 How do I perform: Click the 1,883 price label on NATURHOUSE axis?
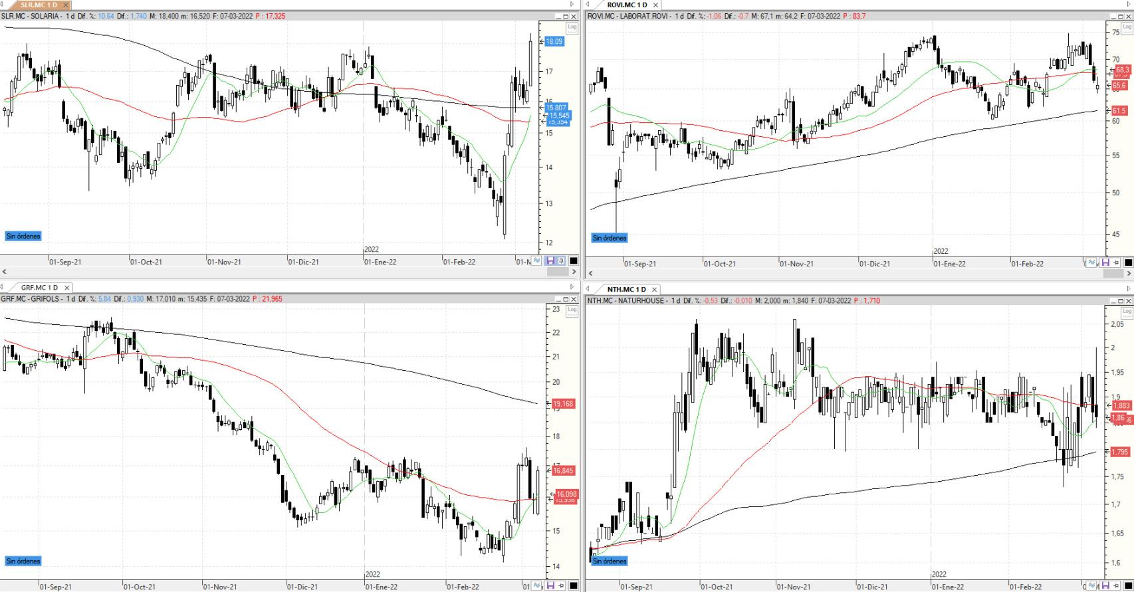1121,405
